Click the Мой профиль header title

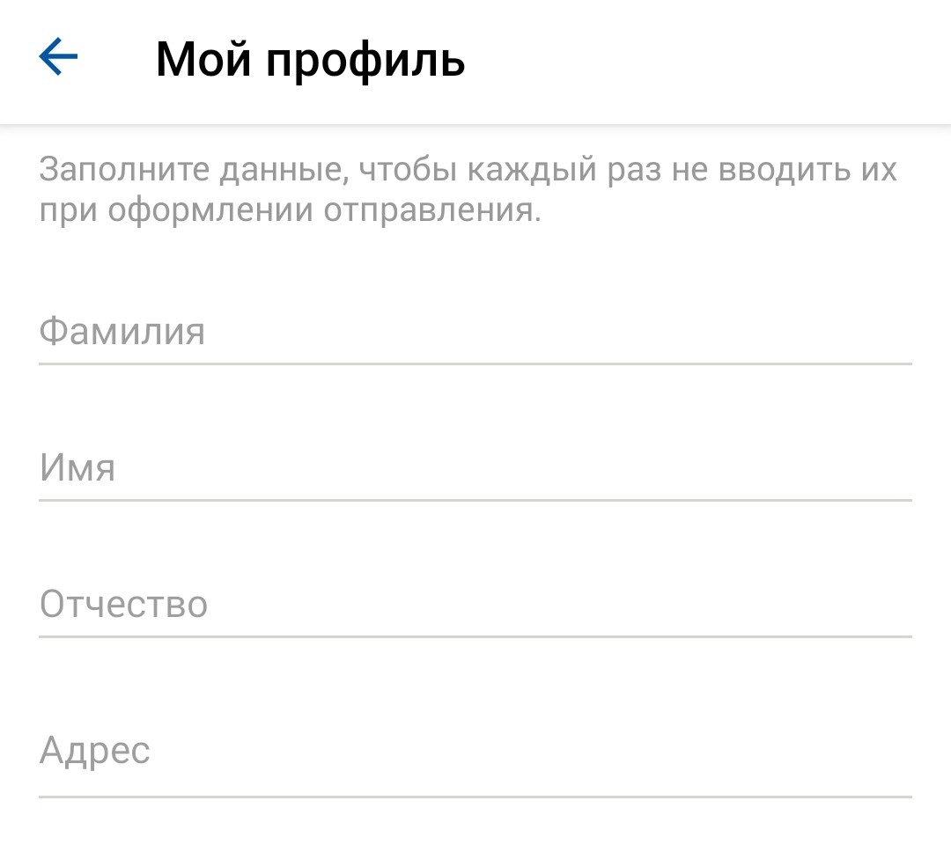[310, 60]
